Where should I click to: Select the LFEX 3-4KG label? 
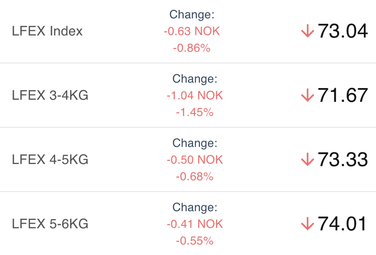50,96
